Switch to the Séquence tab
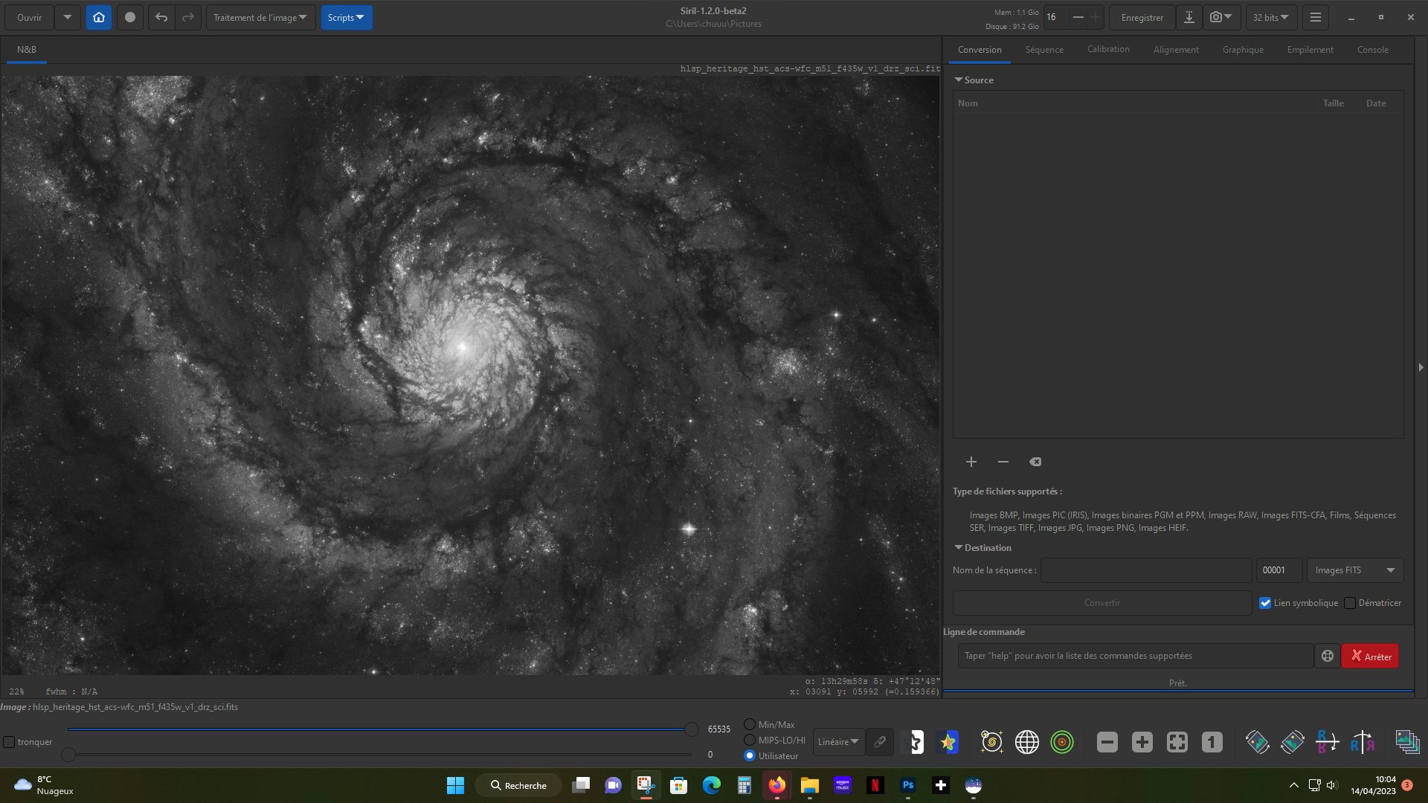1428x803 pixels. click(1044, 50)
